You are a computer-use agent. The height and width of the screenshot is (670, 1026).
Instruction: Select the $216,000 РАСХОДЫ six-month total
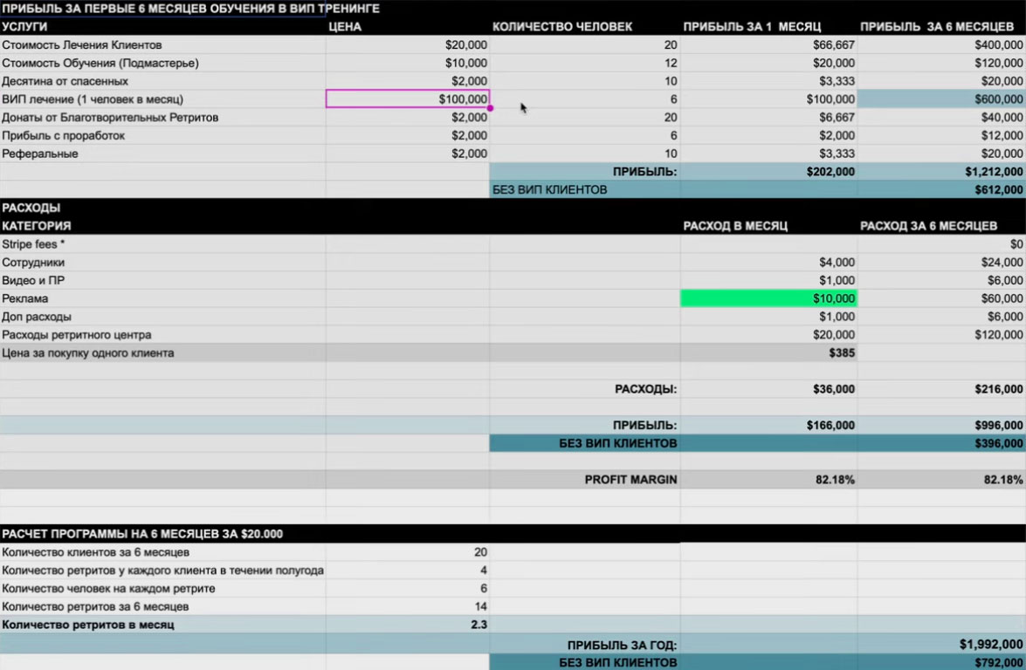941,389
